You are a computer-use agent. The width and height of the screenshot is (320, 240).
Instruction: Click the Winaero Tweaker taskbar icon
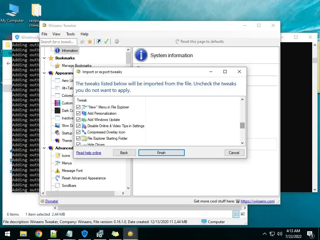tap(130, 234)
